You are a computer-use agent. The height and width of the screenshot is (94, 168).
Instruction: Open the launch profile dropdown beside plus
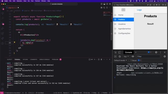coord(96,60)
